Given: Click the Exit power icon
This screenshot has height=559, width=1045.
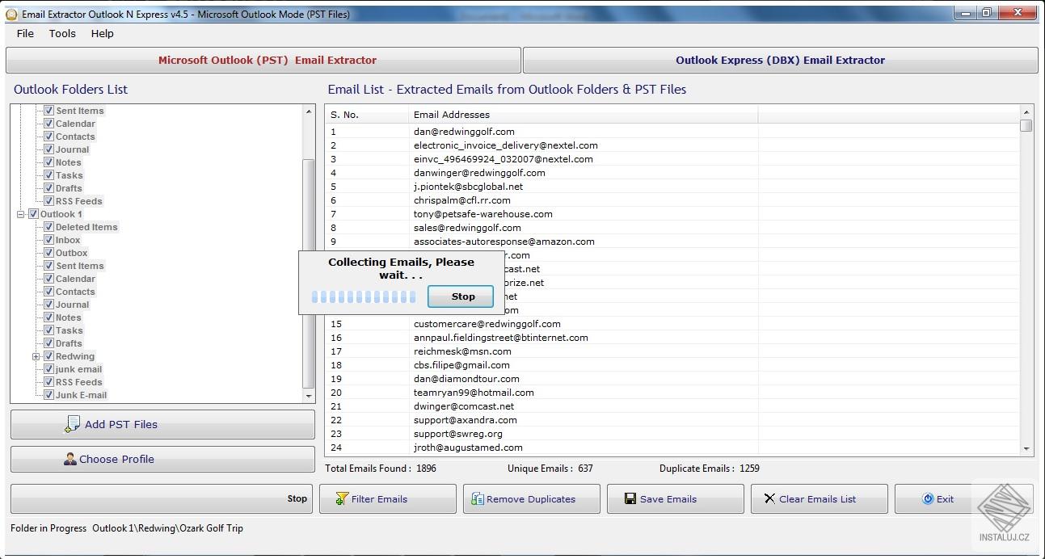Looking at the screenshot, I should [928, 498].
